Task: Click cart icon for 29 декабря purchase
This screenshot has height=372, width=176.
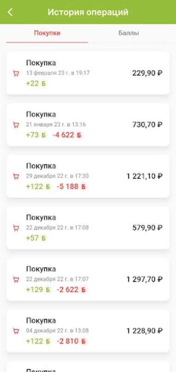Action: point(16,177)
